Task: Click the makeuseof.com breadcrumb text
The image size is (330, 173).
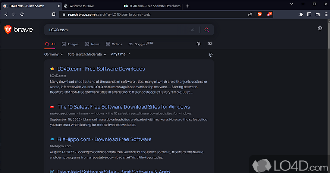Action: click(x=62, y=114)
